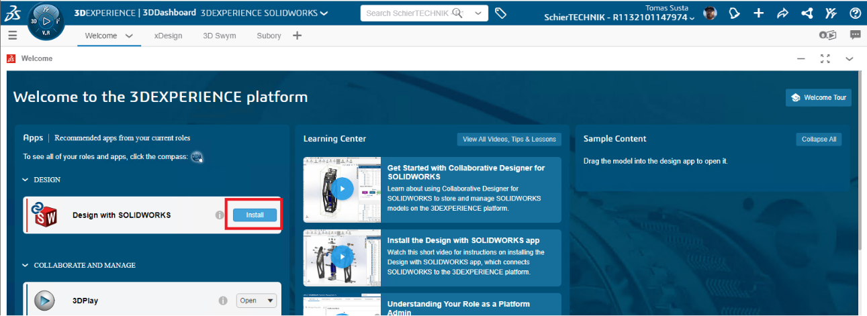Open the Welcome widget chevron menu
The image size is (867, 316).
(850, 58)
